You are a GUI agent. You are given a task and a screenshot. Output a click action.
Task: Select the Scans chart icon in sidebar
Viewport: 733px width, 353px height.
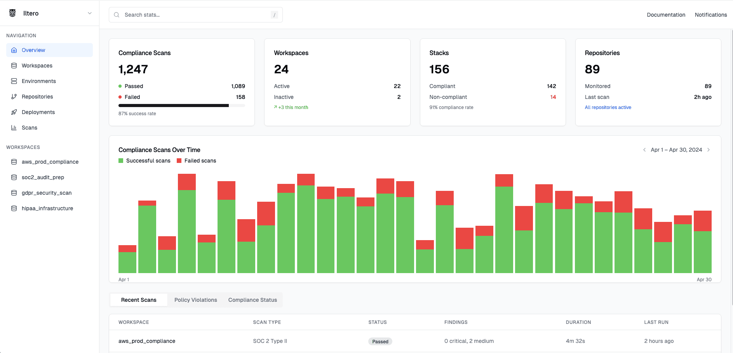[x=14, y=128]
